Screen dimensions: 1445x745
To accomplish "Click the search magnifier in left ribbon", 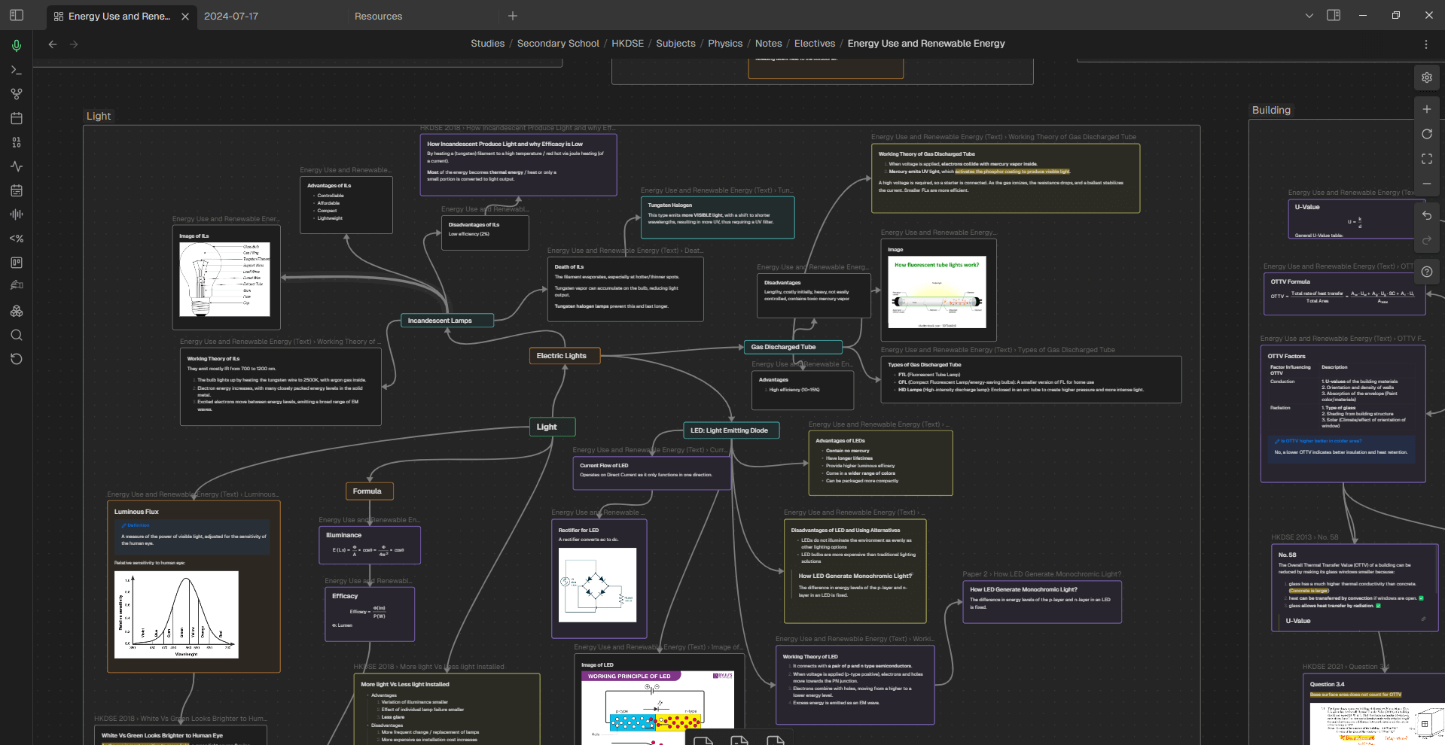I will [17, 335].
